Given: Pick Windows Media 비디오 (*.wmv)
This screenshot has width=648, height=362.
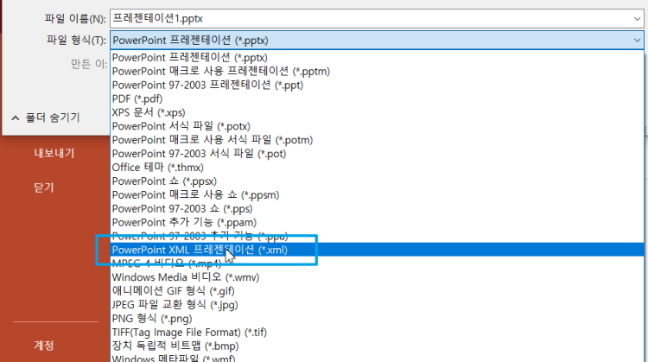Looking at the screenshot, I should click(x=377, y=277).
